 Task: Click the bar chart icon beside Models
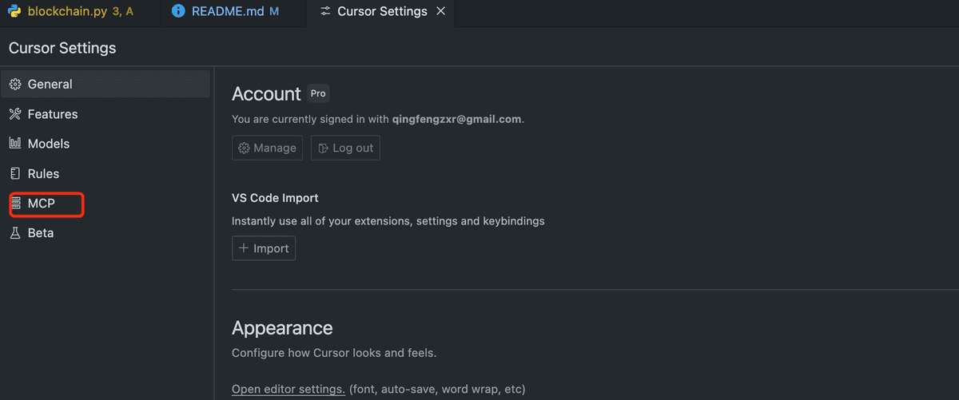pos(15,144)
